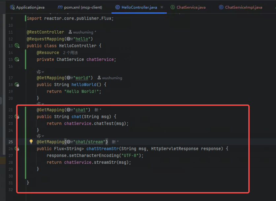Screen dimensions: 276x201
Task: Click the streamStr method call on line 28
Action: (x=105, y=162)
